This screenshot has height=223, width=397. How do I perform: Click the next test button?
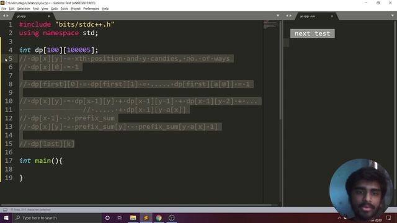click(313, 33)
